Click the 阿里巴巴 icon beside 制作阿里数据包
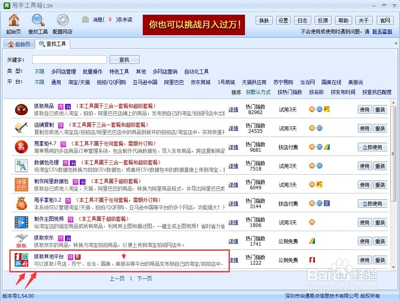The image size is (400, 301). 21,185
